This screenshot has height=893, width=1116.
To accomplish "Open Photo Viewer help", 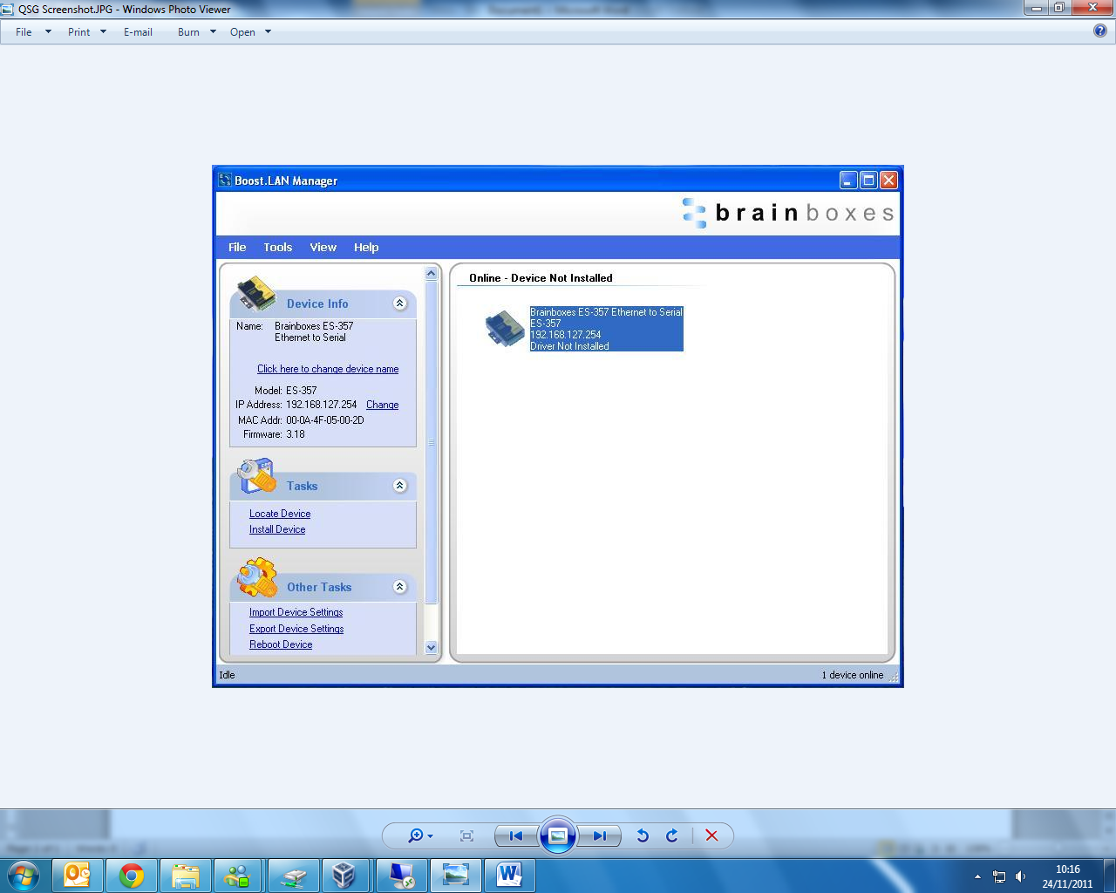I will (1100, 31).
